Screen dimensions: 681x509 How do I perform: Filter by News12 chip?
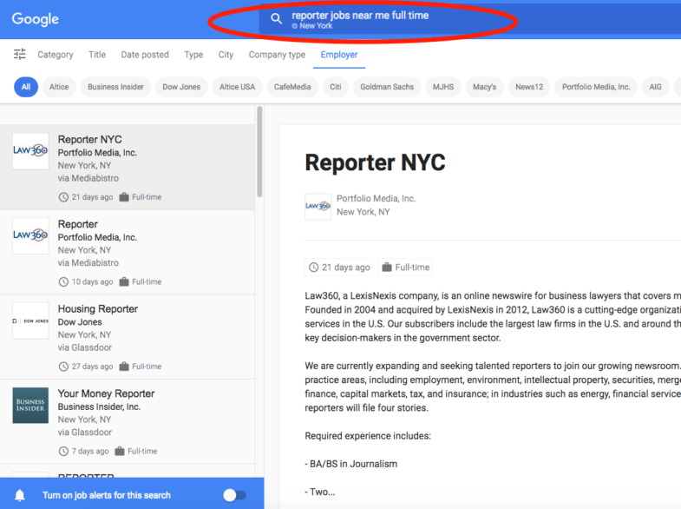(x=529, y=87)
